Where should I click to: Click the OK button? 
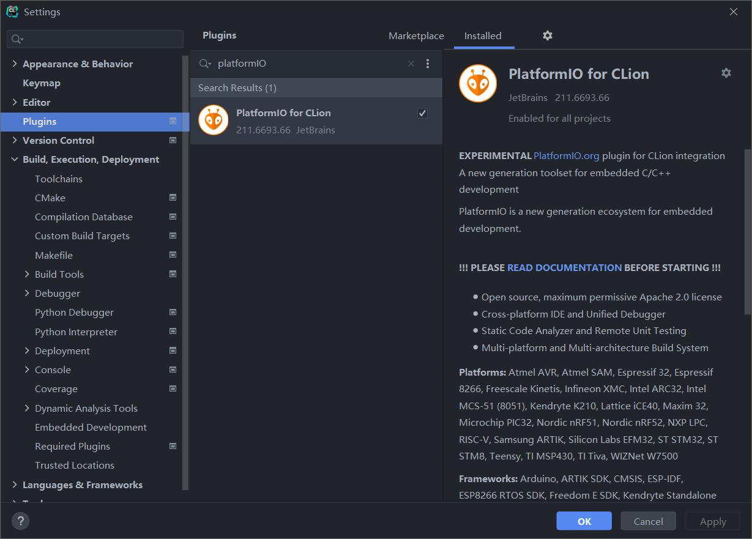584,521
